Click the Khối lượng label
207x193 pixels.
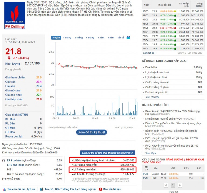click(x=13, y=64)
